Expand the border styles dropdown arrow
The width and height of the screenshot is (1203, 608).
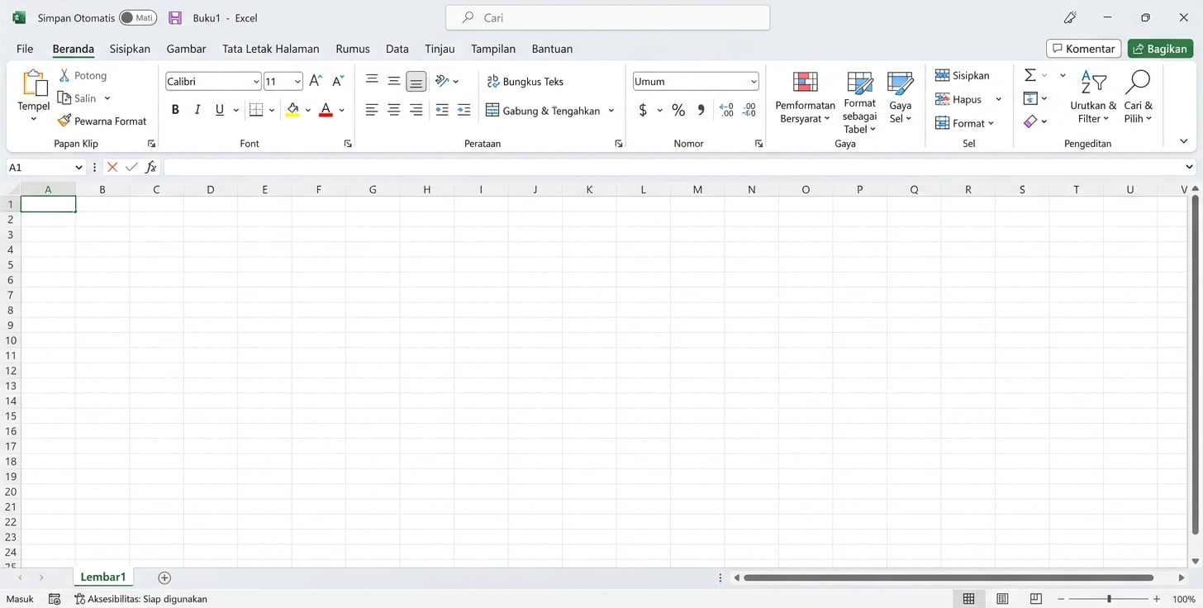tap(272, 109)
